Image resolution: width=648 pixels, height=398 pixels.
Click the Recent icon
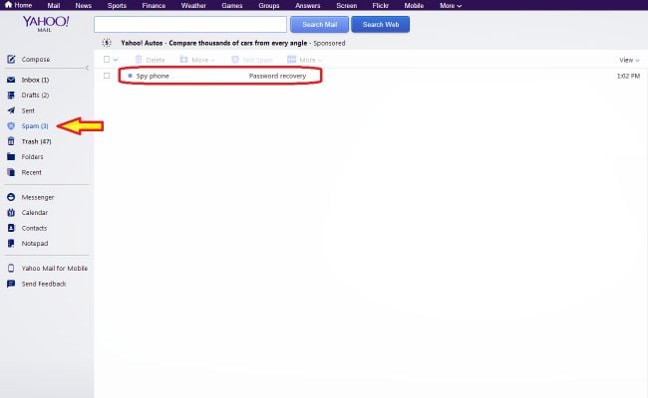[11, 172]
